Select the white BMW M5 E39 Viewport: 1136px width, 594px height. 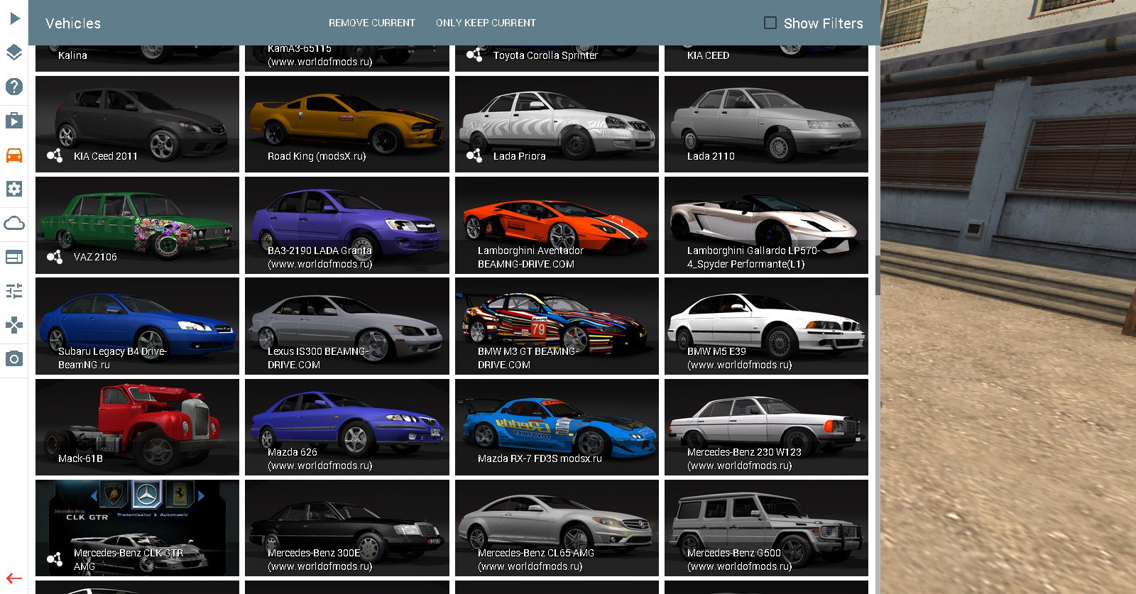[x=766, y=326]
